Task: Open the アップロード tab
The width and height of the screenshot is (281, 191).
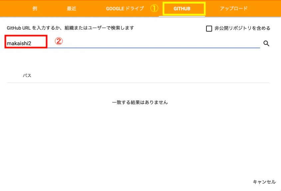Action: (x=234, y=8)
